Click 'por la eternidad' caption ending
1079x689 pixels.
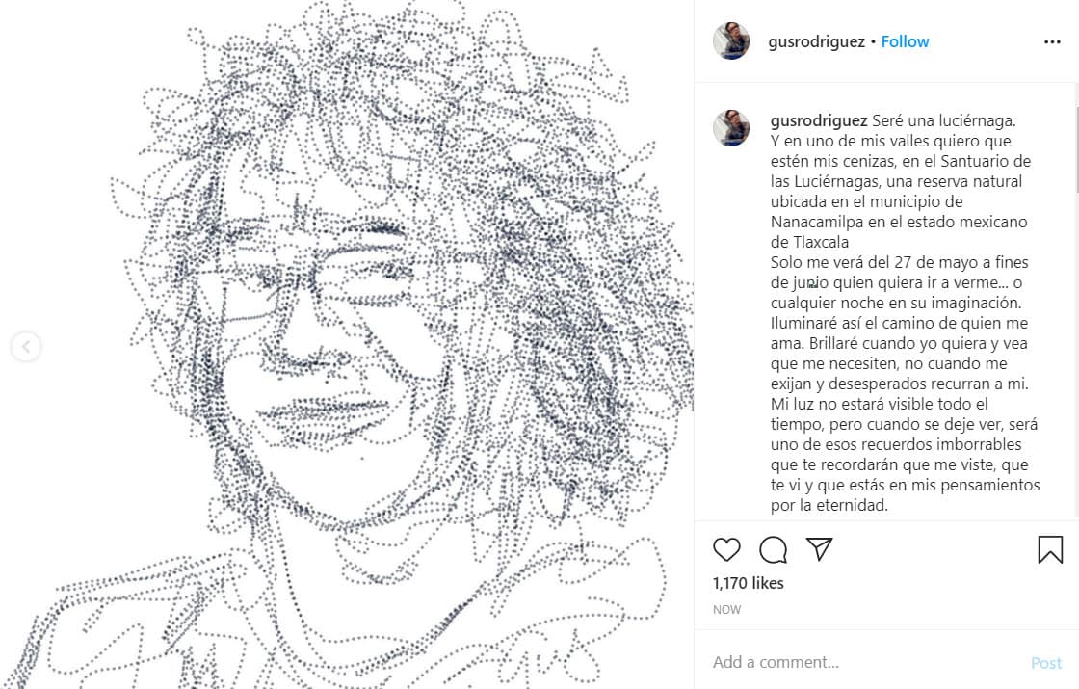click(x=829, y=505)
